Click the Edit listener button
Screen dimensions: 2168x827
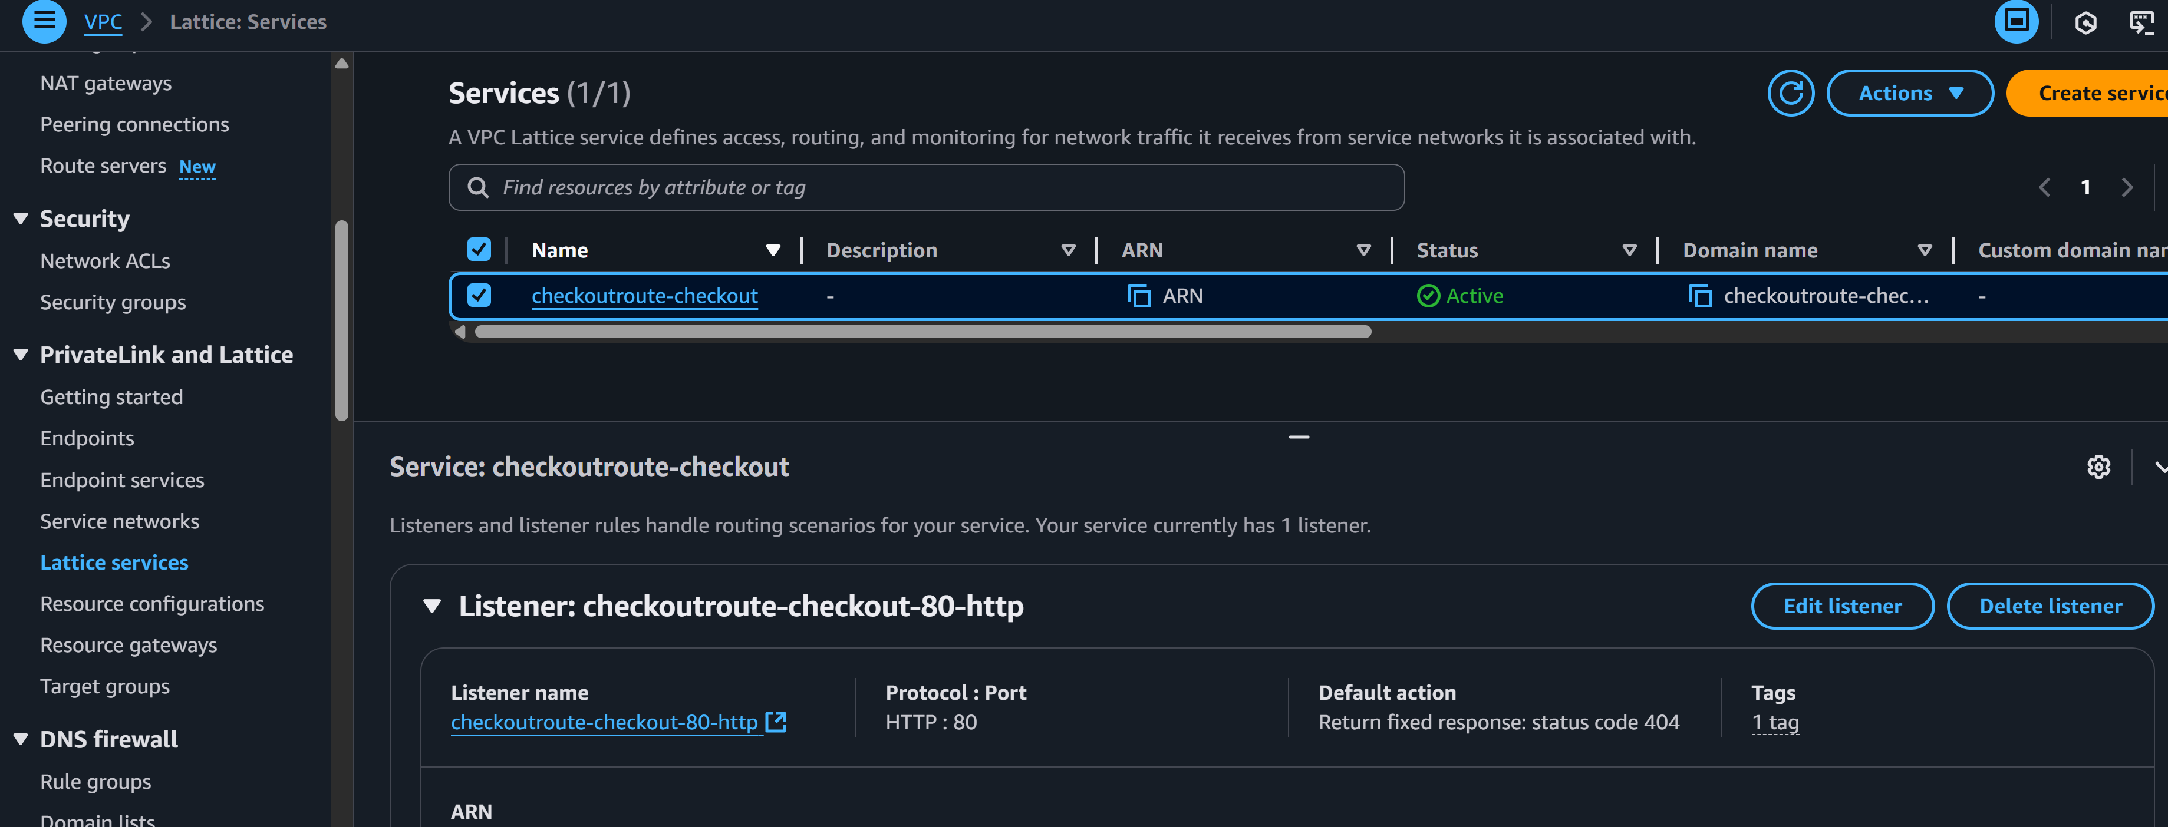click(1841, 606)
